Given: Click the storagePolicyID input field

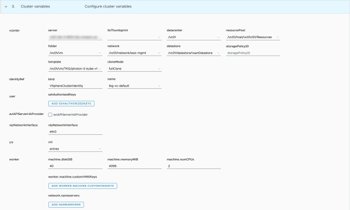Looking at the screenshot, I should coord(253,53).
